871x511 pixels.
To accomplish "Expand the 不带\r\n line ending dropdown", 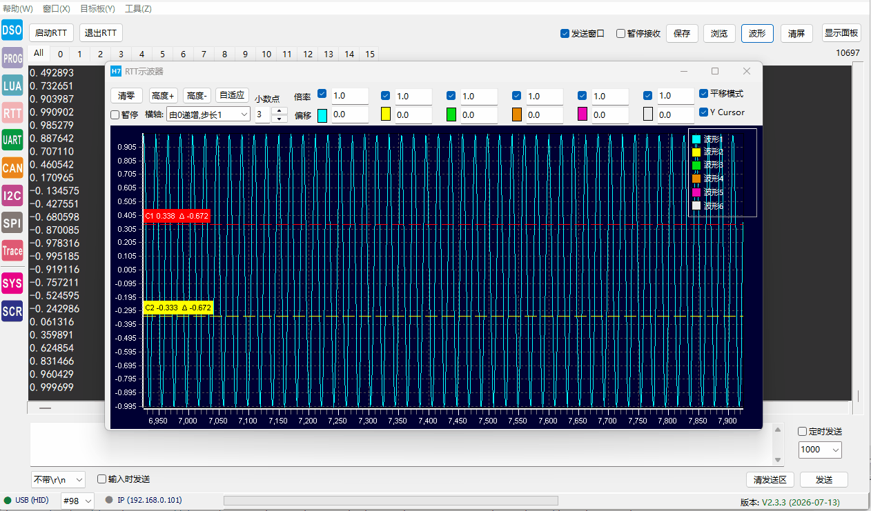I will (x=58, y=479).
